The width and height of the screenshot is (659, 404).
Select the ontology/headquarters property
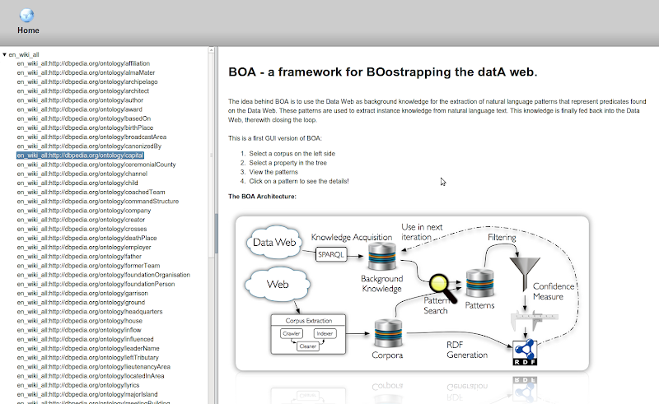pos(90,312)
